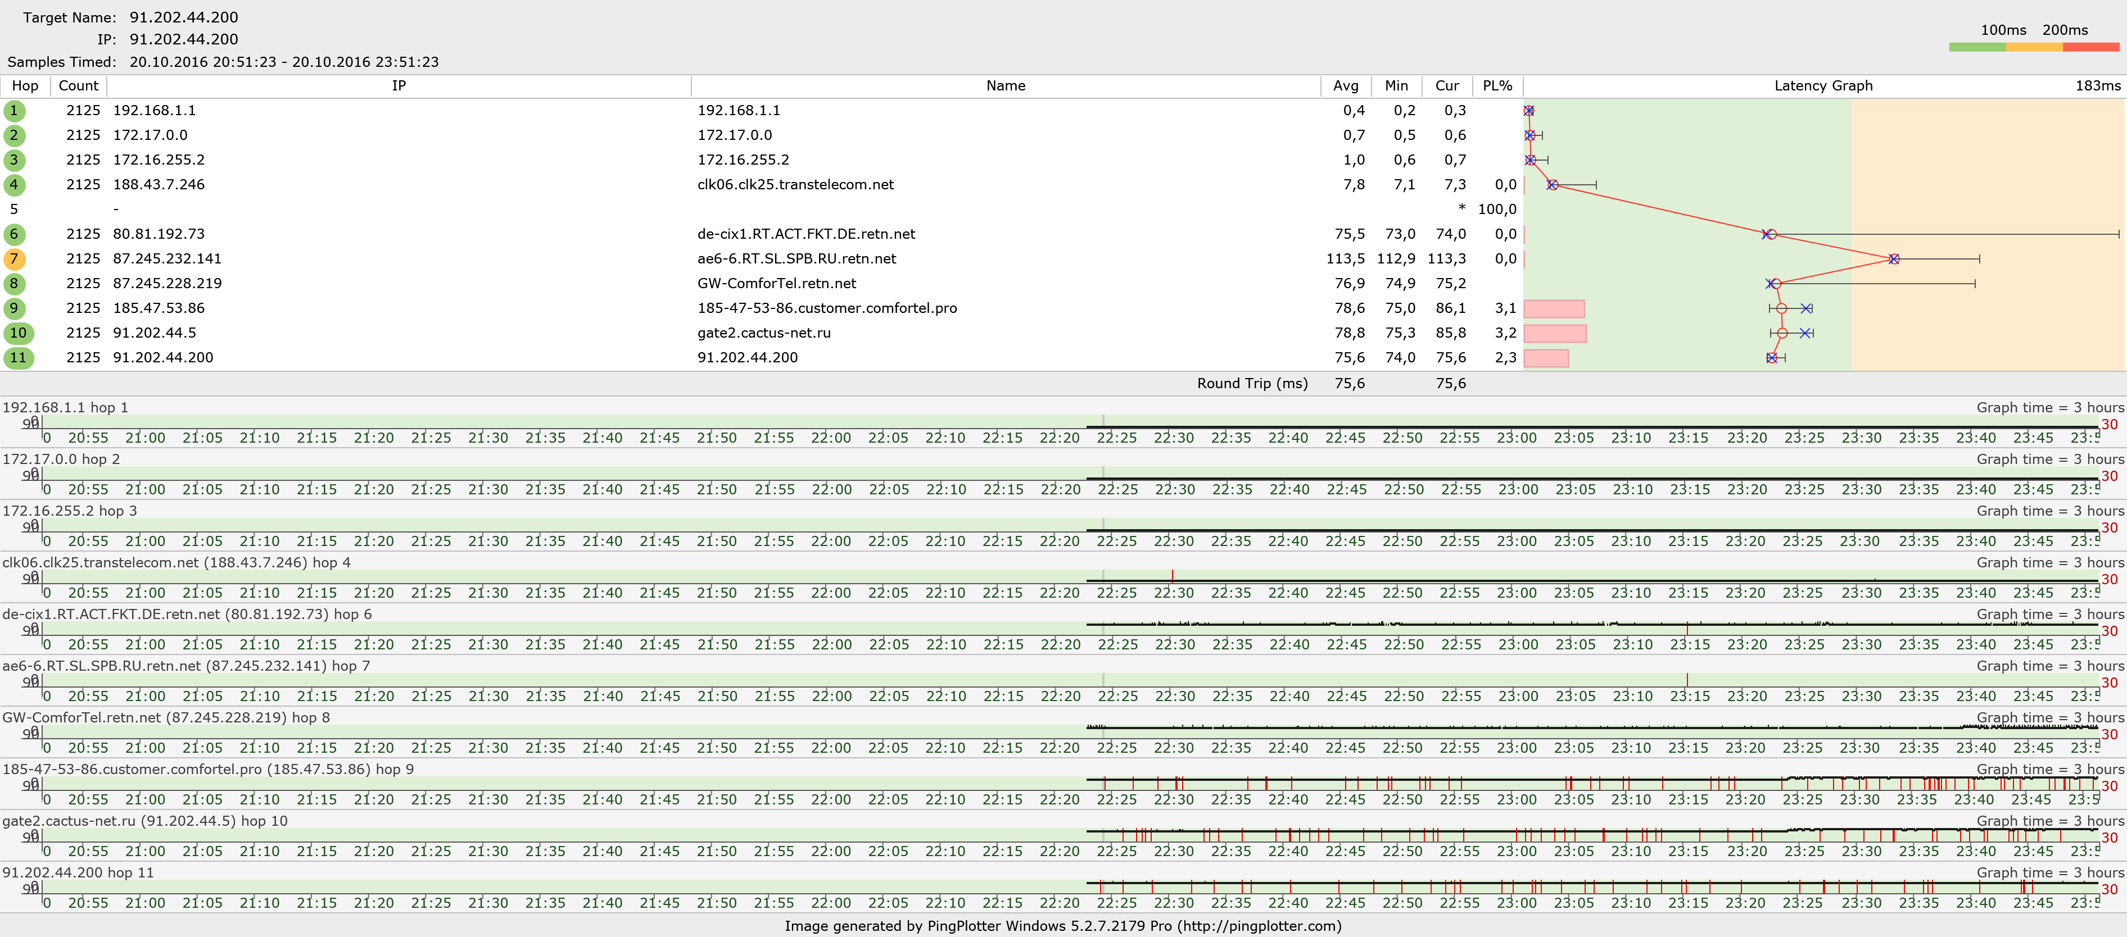Click the Samples Timed date range text

point(284,62)
